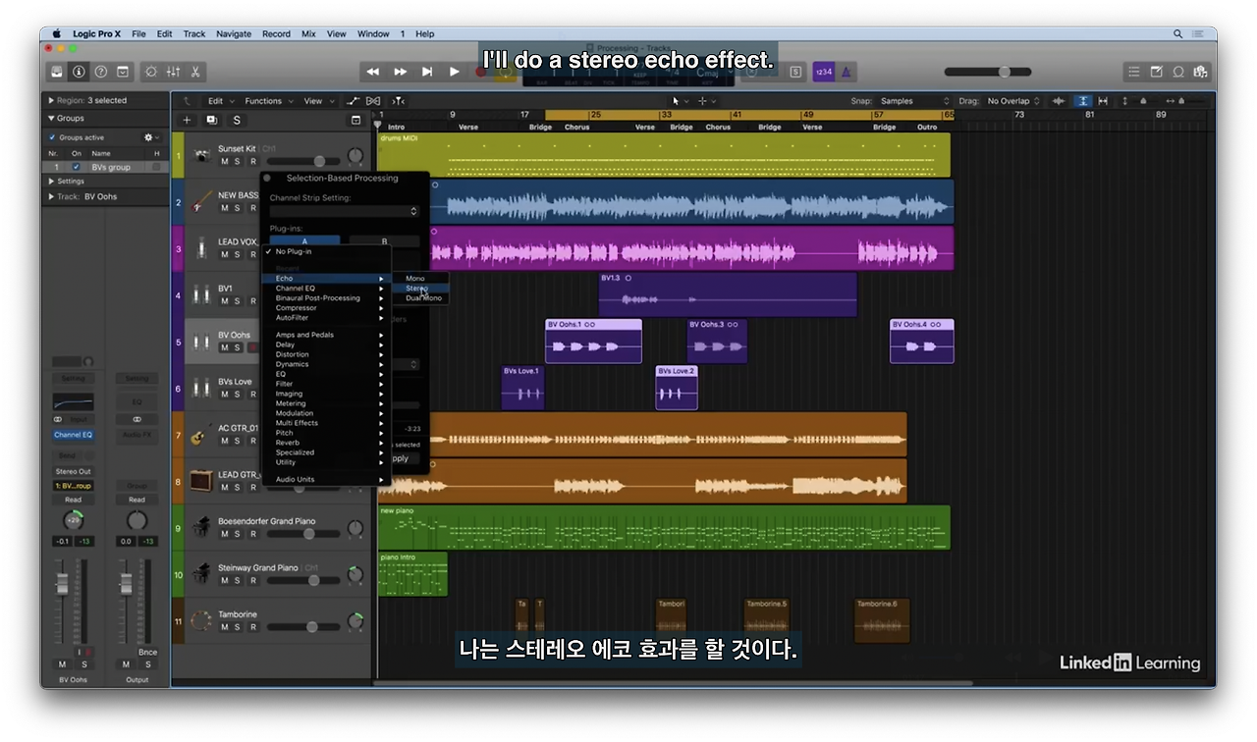Mute the Sunset Kit track

224,161
